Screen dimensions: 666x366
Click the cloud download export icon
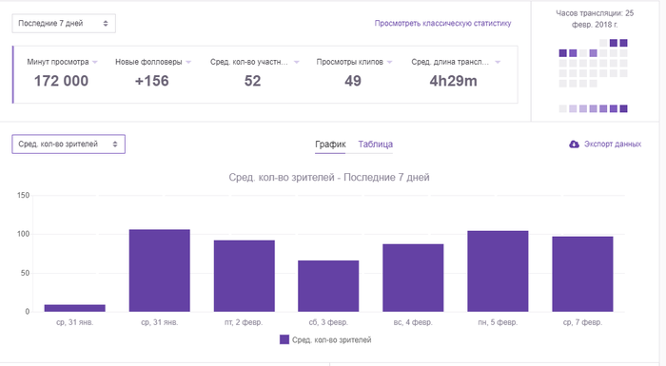click(x=574, y=144)
